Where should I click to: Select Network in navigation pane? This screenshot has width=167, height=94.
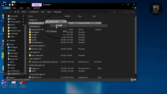click(x=12, y=78)
